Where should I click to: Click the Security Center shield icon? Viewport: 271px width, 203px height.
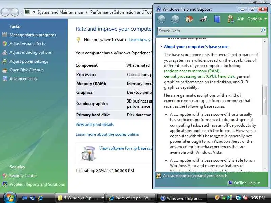[x=5, y=176]
